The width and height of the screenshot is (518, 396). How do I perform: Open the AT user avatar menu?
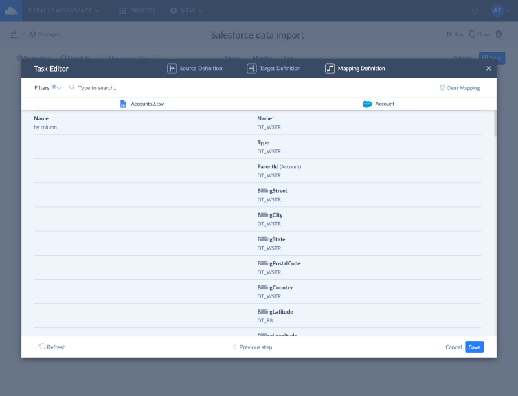click(497, 10)
